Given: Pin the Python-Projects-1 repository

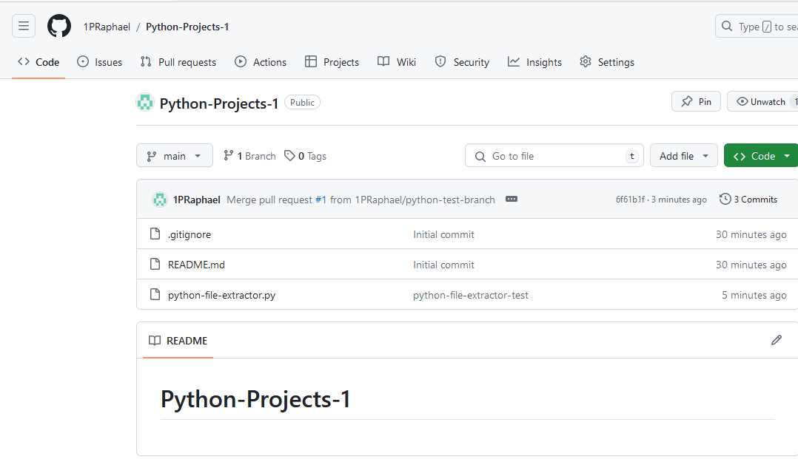Looking at the screenshot, I should (x=696, y=102).
